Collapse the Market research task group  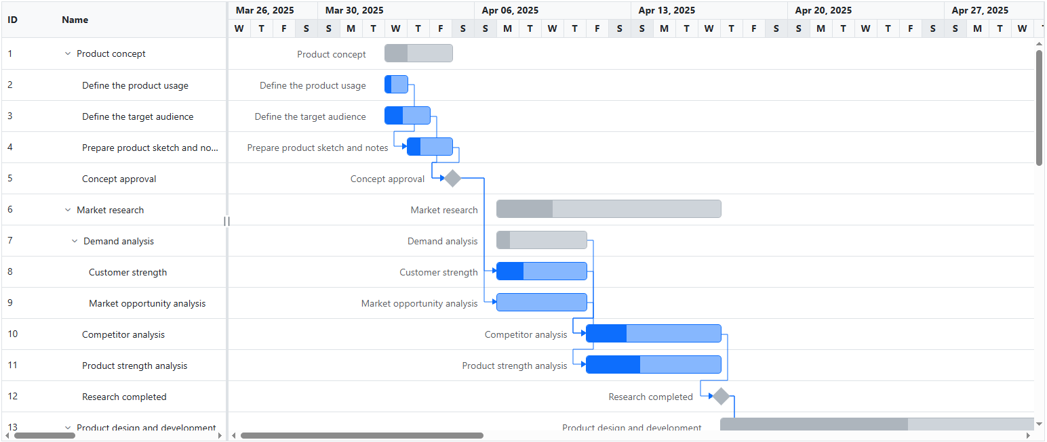pyautogui.click(x=67, y=210)
